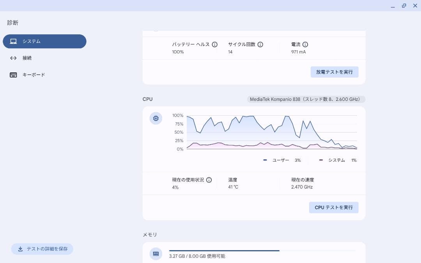Viewport: 421px width, 263px height.
Task: Click the 971 mA current value
Action: tap(299, 52)
